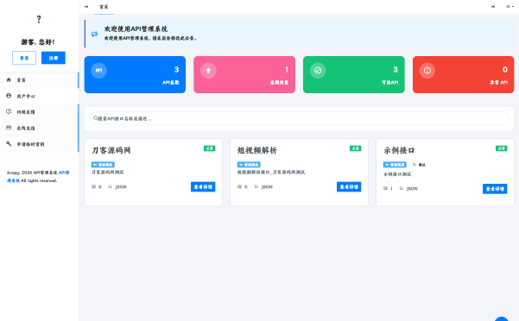
Task: Click the API总数 label on blue card
Action: click(171, 82)
